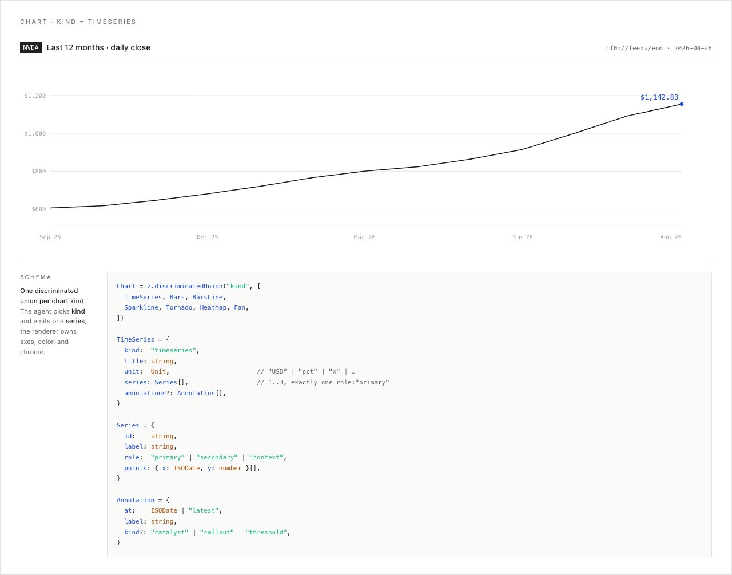Viewport: 732px width, 575px height.
Task: Click the Sep 25 x-axis label
Action: (50, 237)
